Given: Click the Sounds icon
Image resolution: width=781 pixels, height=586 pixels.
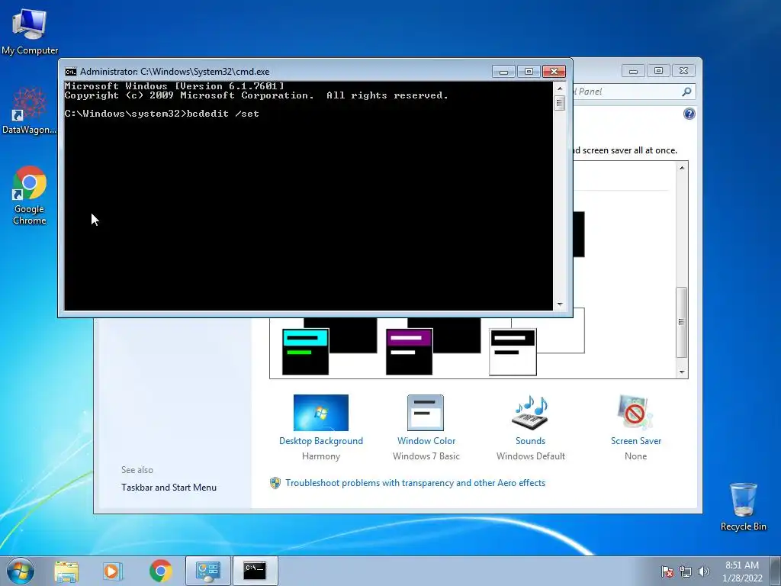Looking at the screenshot, I should point(531,413).
